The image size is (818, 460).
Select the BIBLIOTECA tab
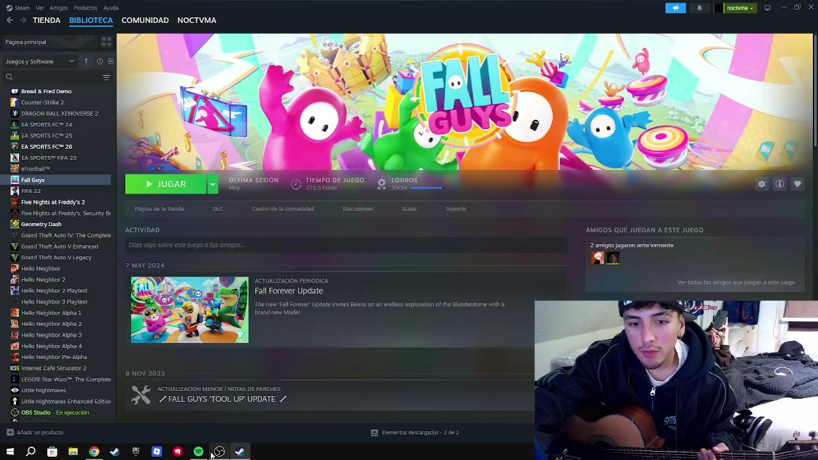91,20
